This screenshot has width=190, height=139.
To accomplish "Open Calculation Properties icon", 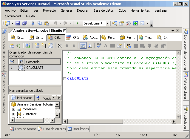I will 120,46.
